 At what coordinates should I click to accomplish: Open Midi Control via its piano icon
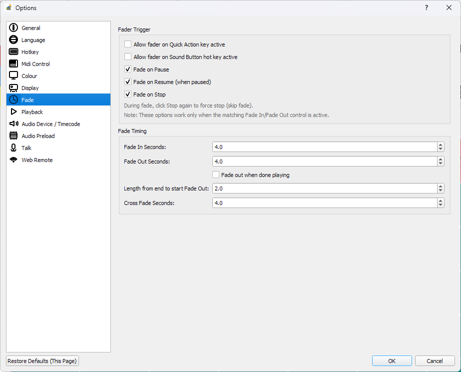point(13,64)
